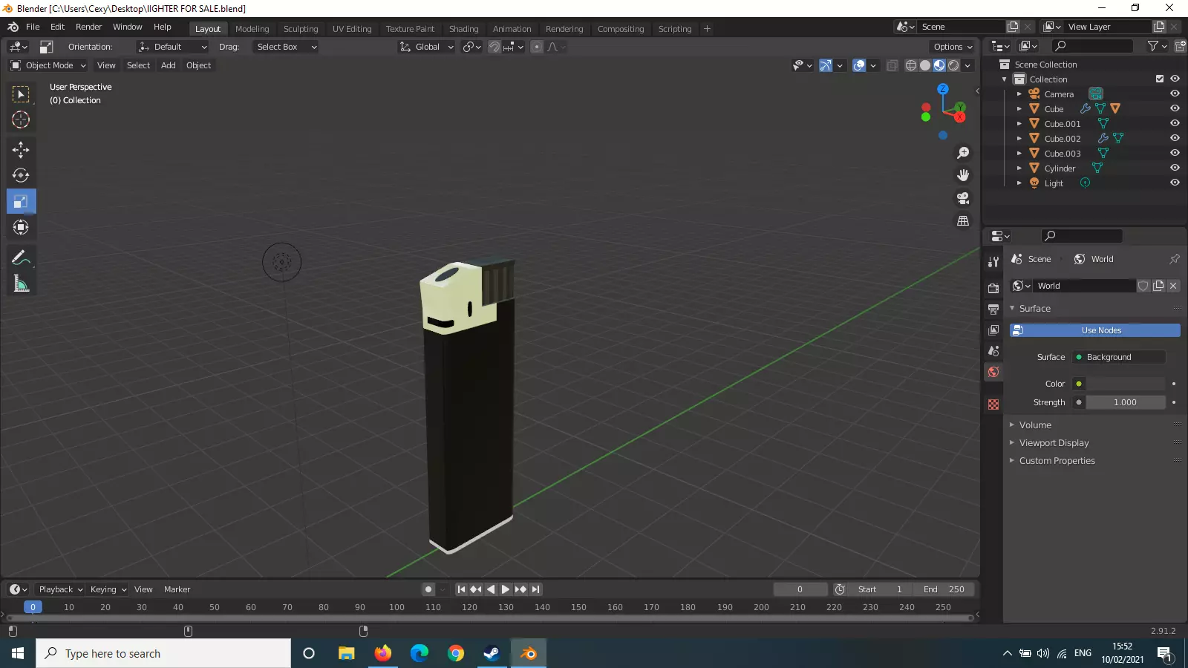Viewport: 1188px width, 668px height.
Task: Click the world Color swatch
Action: (1126, 384)
